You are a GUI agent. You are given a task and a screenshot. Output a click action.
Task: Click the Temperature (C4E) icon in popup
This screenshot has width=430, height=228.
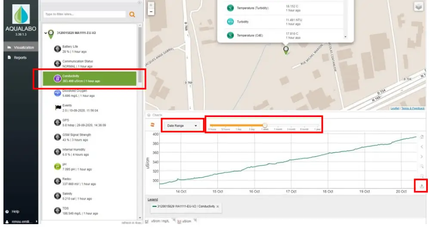pyautogui.click(x=230, y=35)
